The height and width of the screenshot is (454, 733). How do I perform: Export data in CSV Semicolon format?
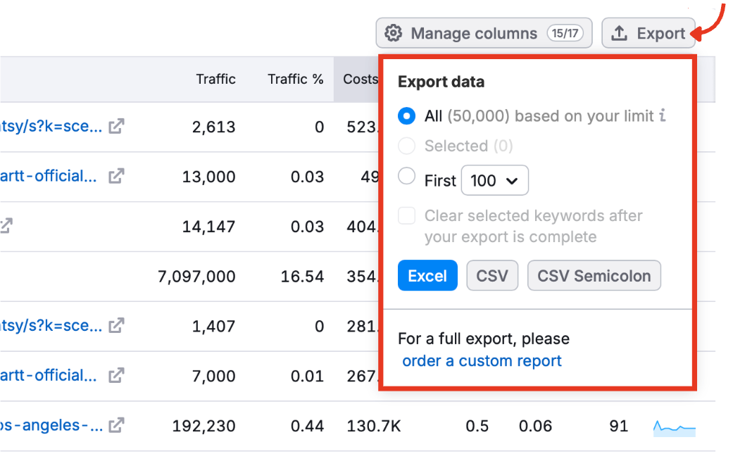pos(594,276)
